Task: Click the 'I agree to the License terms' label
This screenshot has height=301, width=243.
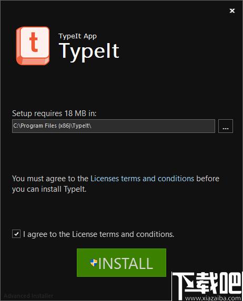Action: coord(98,234)
